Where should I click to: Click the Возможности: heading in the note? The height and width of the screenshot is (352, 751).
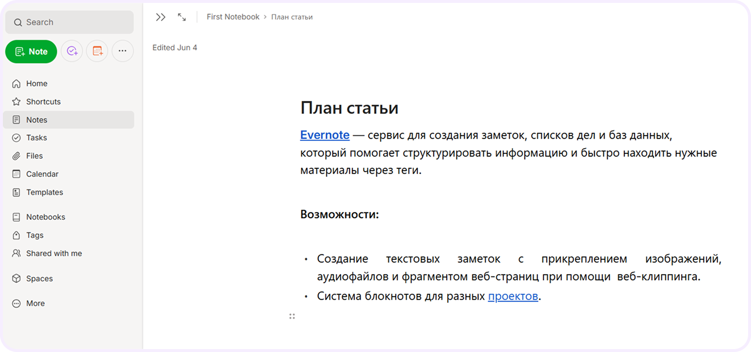click(340, 214)
